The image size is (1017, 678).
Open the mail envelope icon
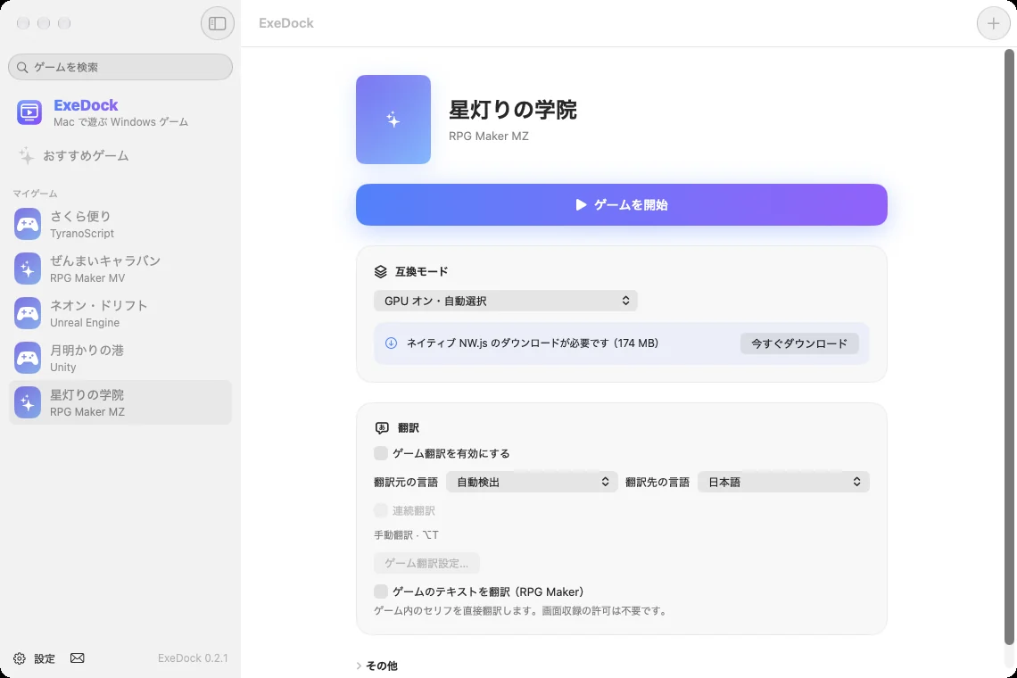click(78, 657)
